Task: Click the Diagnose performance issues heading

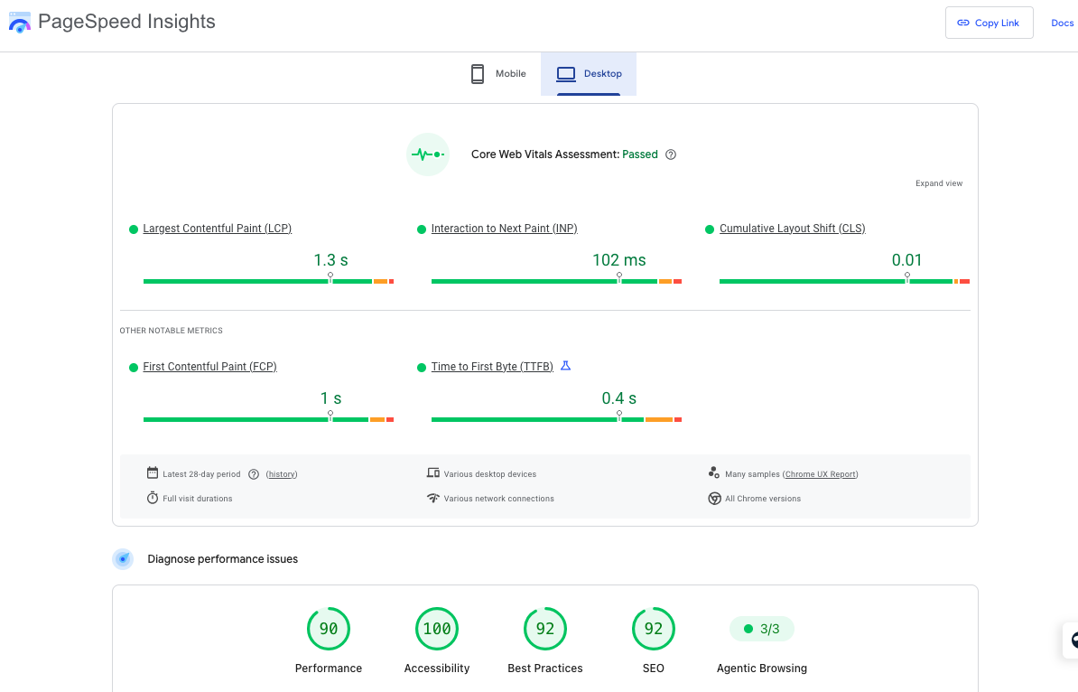Action: coord(223,558)
